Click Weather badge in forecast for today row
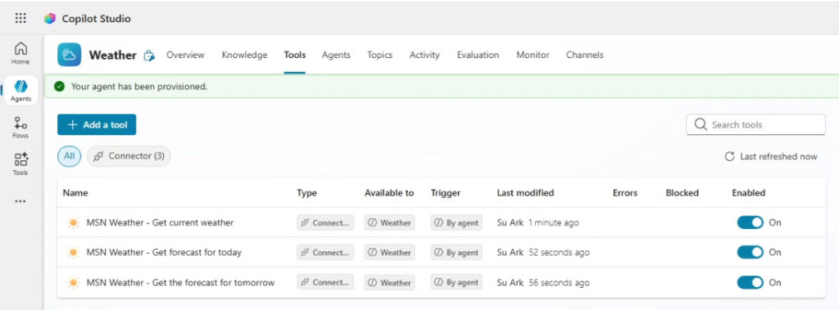 pyautogui.click(x=390, y=252)
